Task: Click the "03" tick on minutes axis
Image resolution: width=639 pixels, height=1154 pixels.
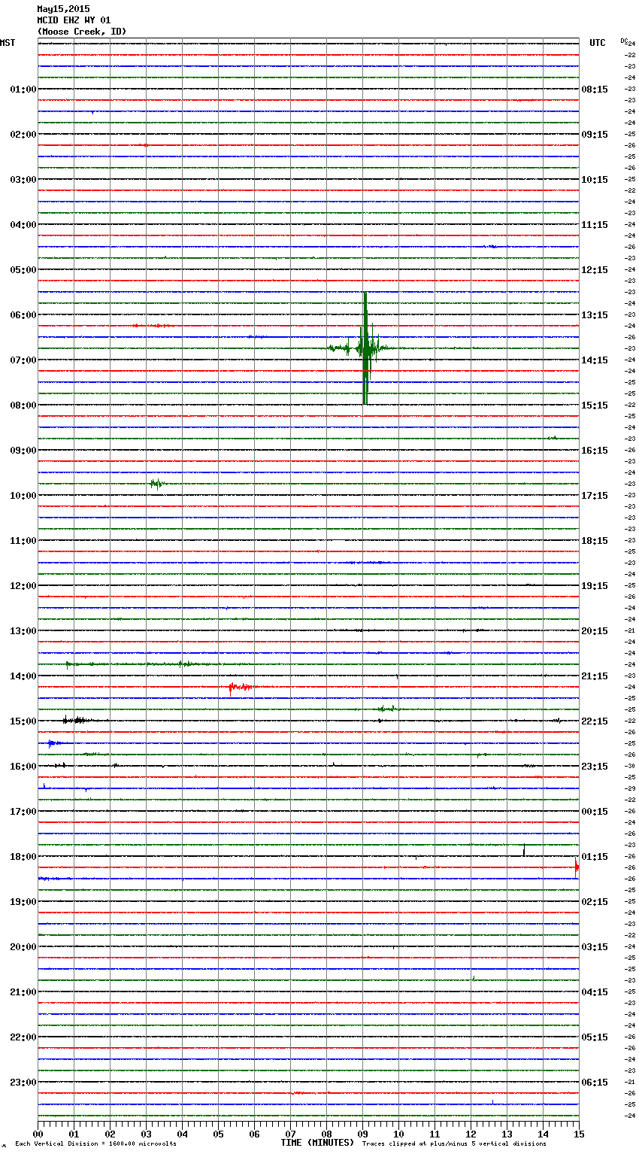Action: pos(146,1134)
